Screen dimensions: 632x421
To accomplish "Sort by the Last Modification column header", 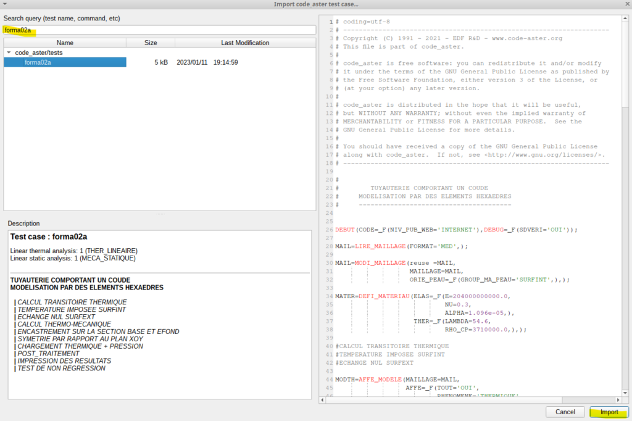I will click(245, 43).
